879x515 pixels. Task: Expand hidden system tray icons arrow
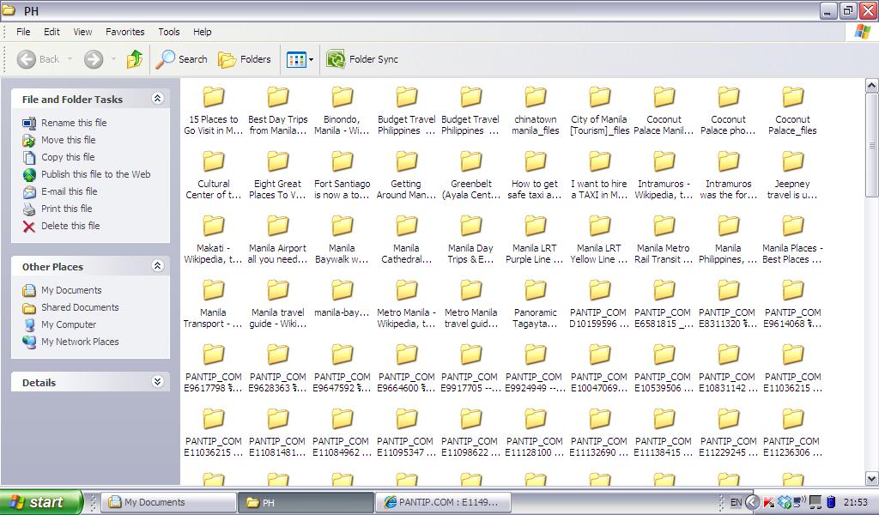tap(753, 502)
